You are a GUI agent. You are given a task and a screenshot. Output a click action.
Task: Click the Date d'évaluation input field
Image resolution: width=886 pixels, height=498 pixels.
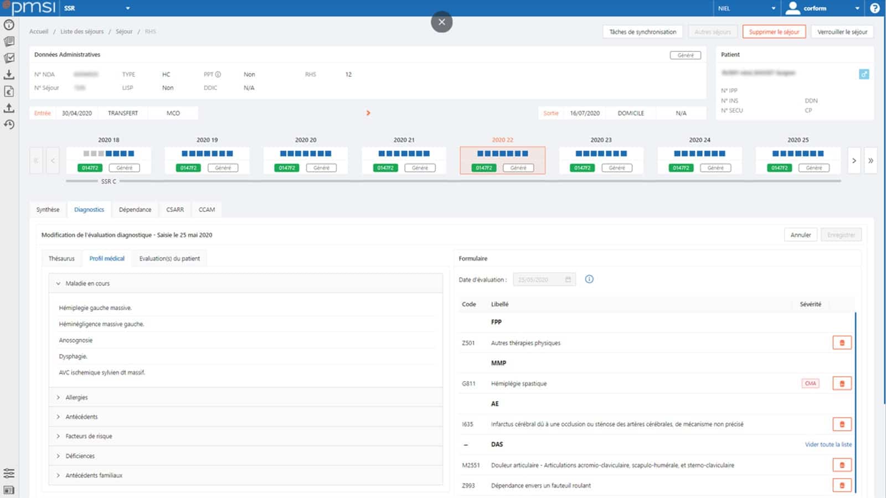point(544,279)
